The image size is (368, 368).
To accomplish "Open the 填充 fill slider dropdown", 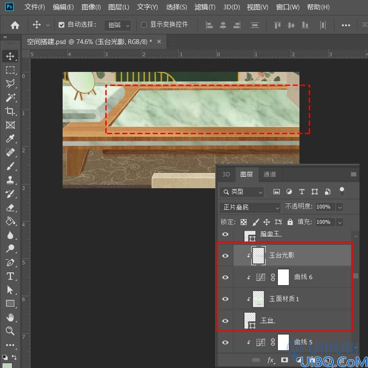I will (340, 222).
